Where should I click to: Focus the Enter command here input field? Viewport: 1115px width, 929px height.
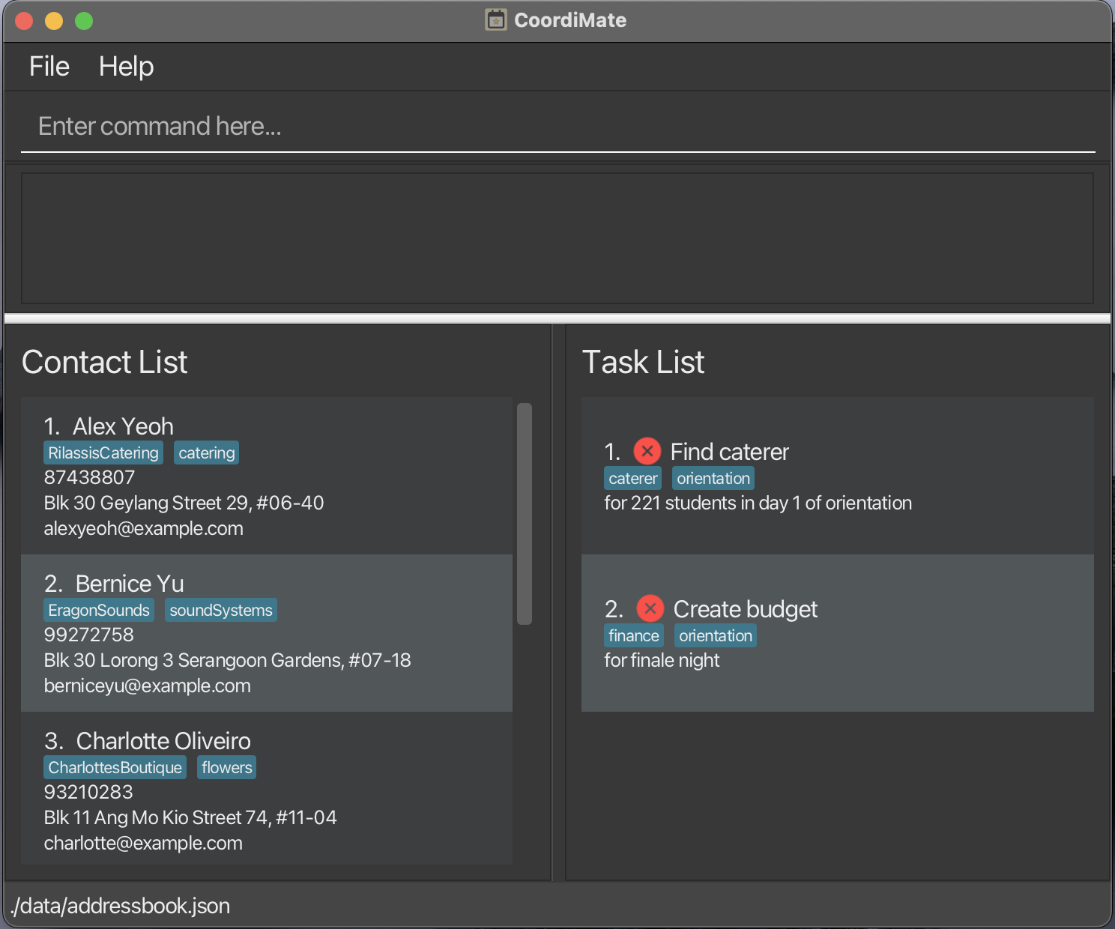(557, 127)
